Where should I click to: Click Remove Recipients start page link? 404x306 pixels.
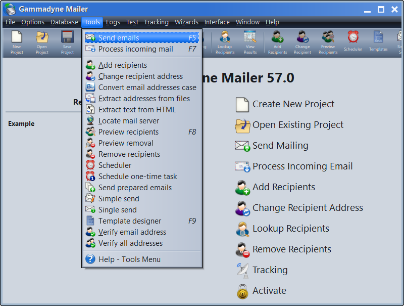(292, 249)
